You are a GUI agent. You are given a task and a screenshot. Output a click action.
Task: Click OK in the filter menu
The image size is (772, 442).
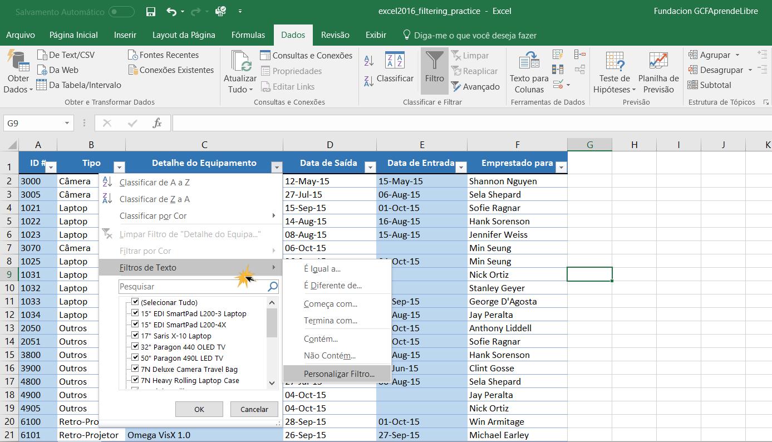pos(199,409)
